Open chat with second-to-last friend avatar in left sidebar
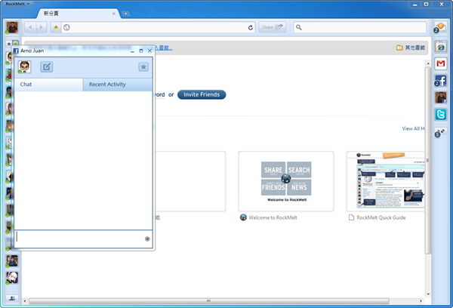Screen dimensions: 453x308 [12, 261]
